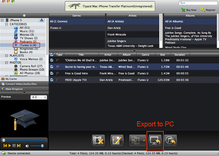Open All Photos (28)
The image size is (219, 156).
[30, 73]
